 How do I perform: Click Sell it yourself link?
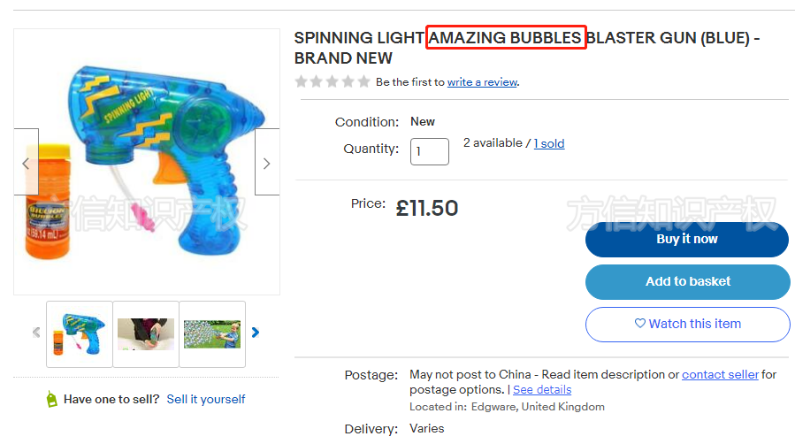pos(206,399)
